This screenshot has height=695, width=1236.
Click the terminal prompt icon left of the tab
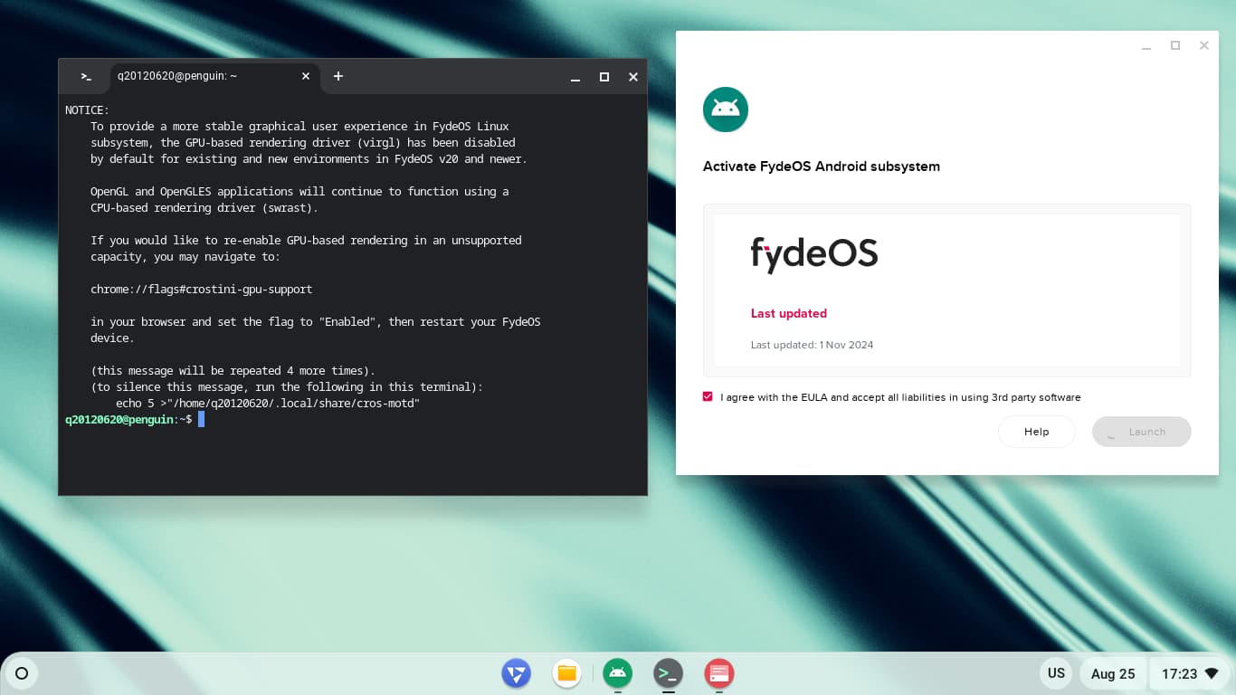pyautogui.click(x=86, y=77)
